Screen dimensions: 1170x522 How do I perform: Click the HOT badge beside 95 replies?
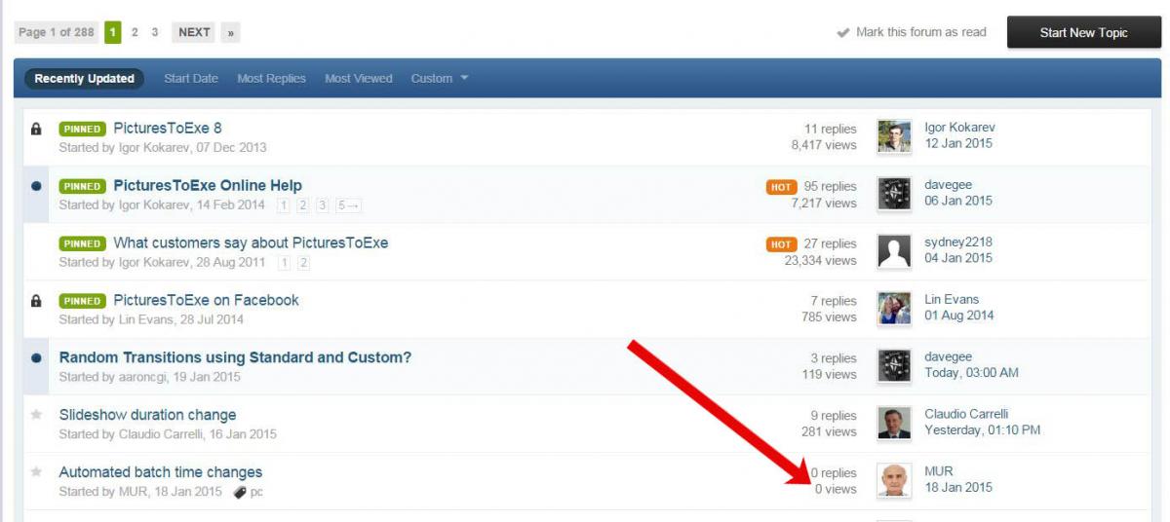[x=782, y=187]
